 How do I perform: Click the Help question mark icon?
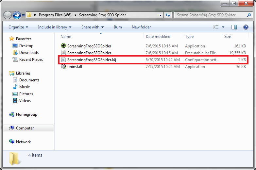tap(246, 27)
